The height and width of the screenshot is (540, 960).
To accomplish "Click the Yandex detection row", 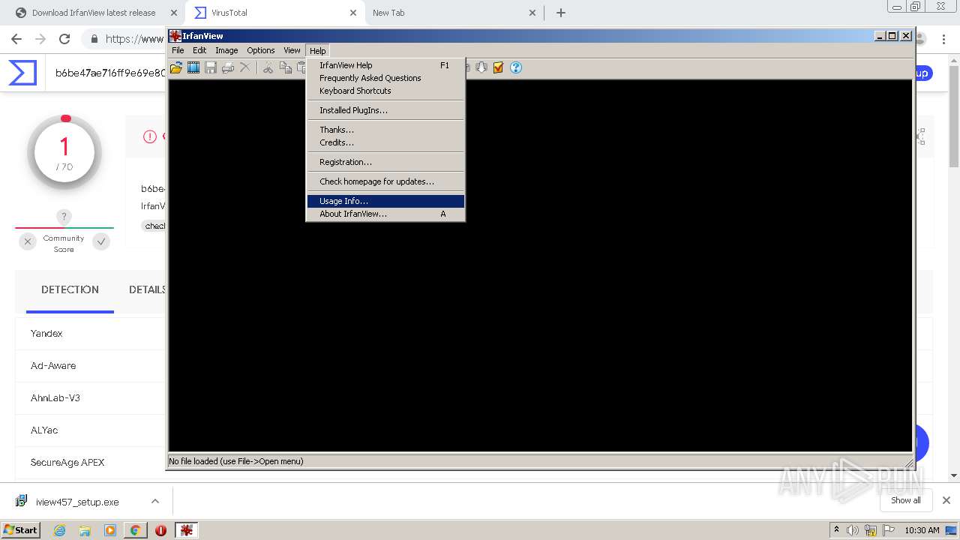I will click(x=90, y=334).
